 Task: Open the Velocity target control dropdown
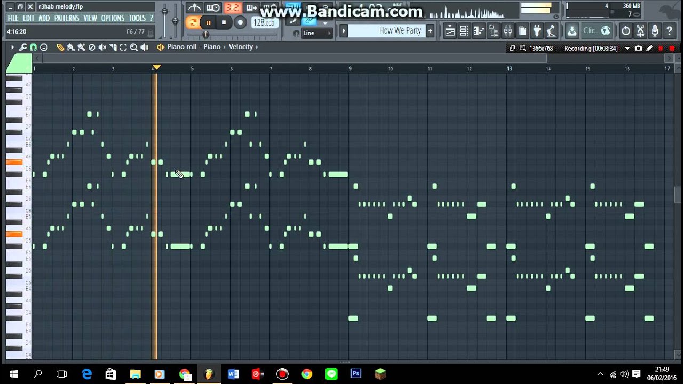click(x=241, y=47)
